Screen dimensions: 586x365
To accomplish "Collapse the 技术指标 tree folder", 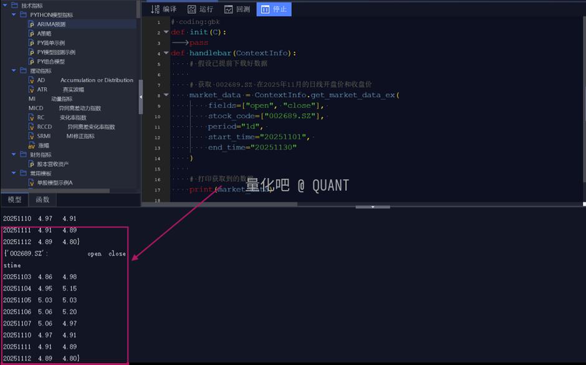I will click(6, 5).
